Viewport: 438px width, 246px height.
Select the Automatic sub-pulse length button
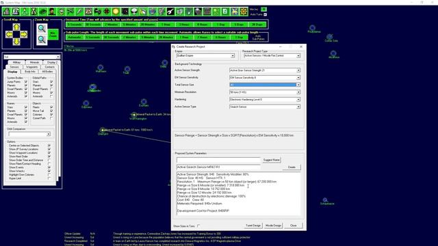pos(75,37)
